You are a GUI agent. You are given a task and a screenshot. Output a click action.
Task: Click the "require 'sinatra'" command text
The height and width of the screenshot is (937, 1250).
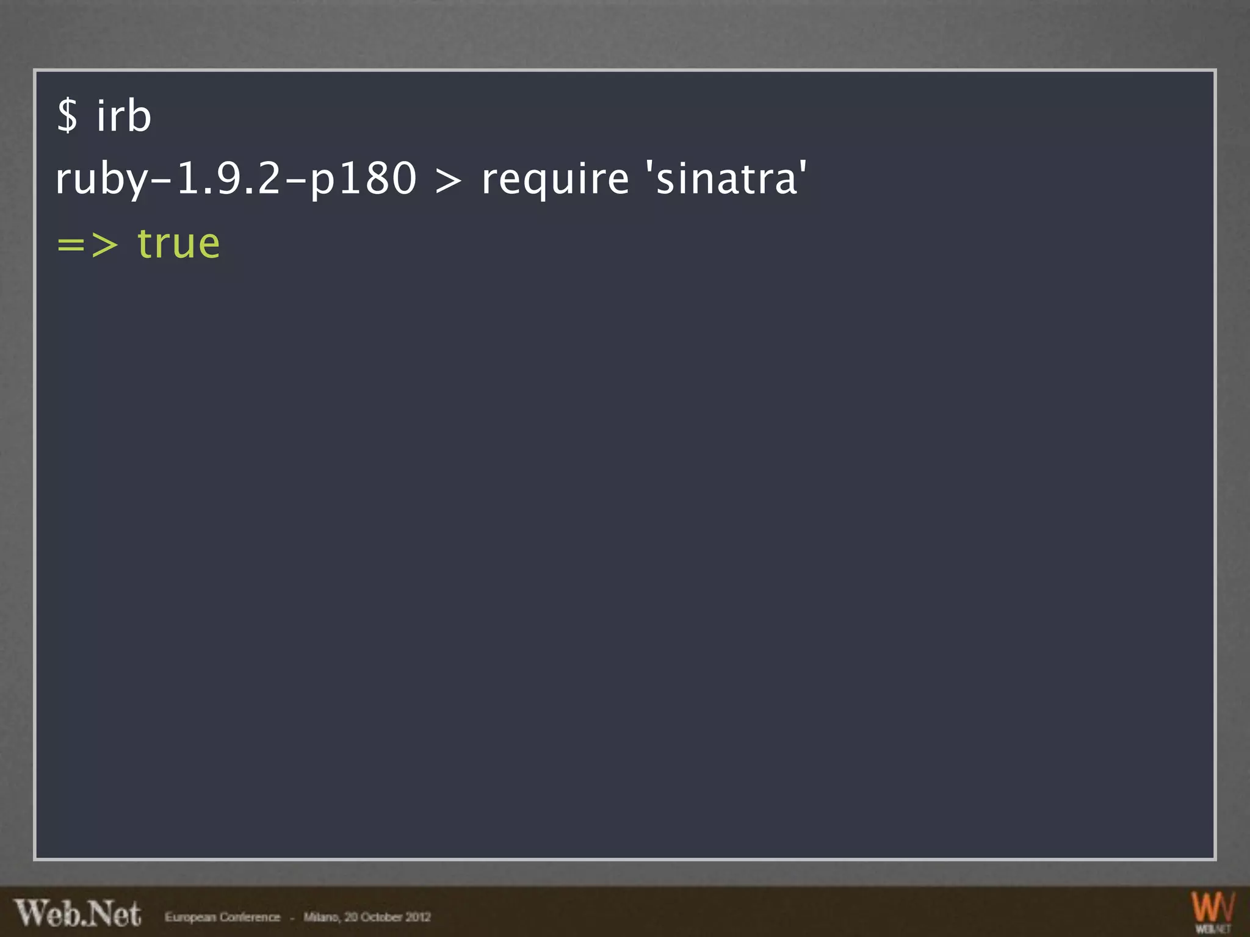pos(644,178)
